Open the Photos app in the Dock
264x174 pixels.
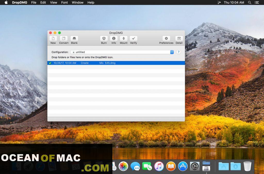pos(123,166)
